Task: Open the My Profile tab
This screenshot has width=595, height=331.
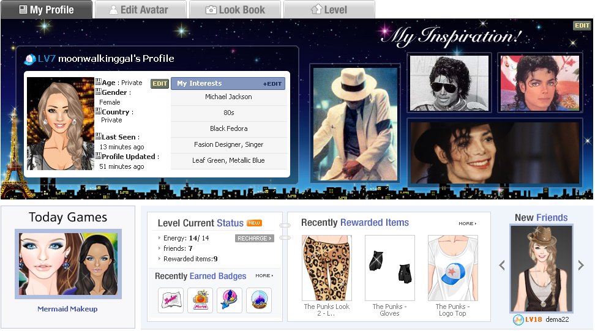Action: (47, 9)
